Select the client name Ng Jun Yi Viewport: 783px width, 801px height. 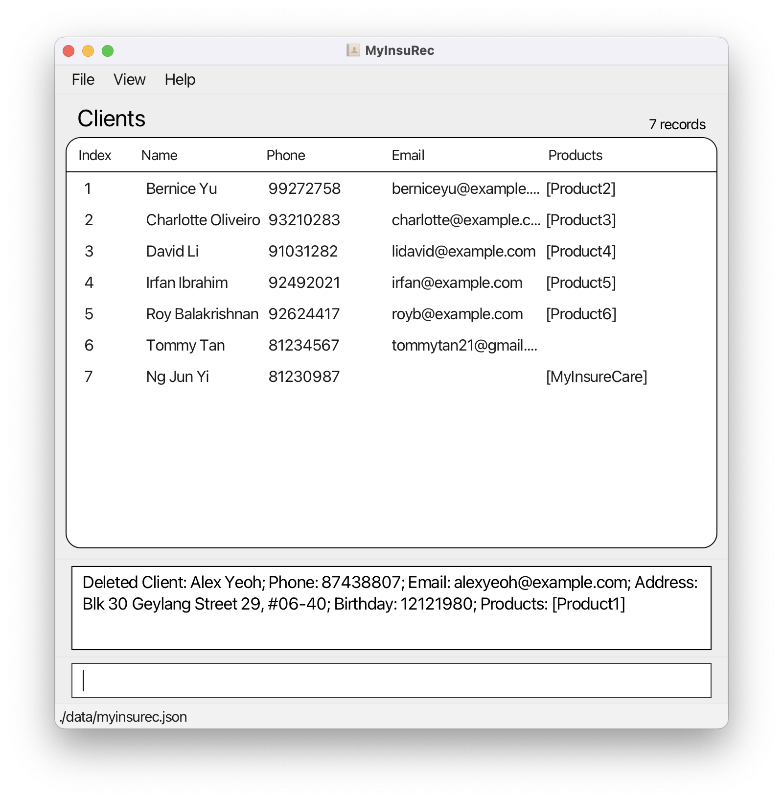(178, 377)
